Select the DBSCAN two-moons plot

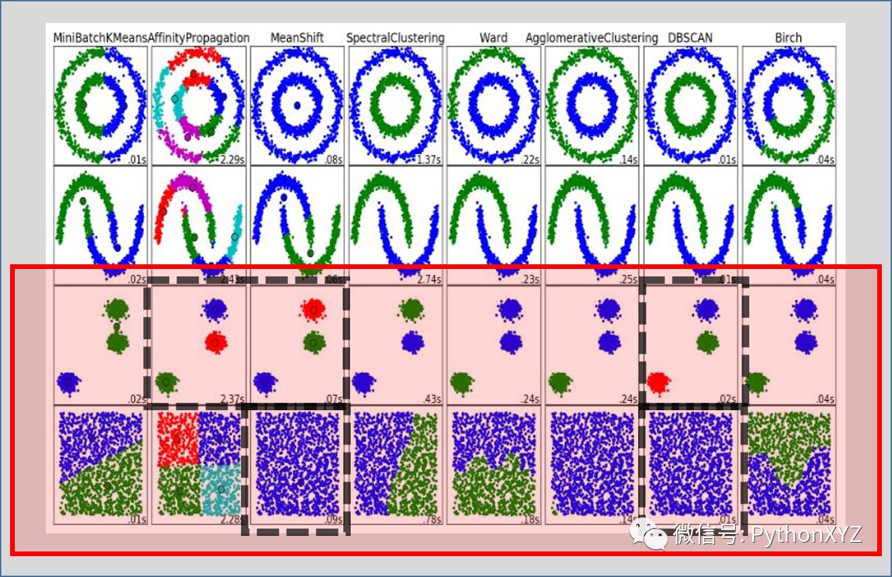click(691, 225)
